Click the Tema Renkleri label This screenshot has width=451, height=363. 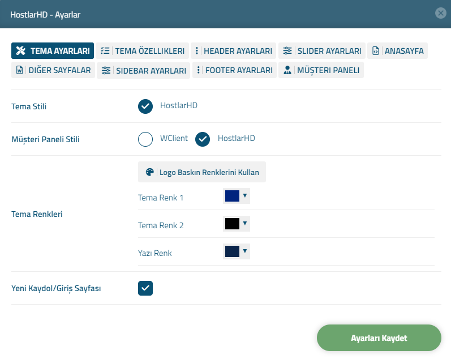[37, 214]
